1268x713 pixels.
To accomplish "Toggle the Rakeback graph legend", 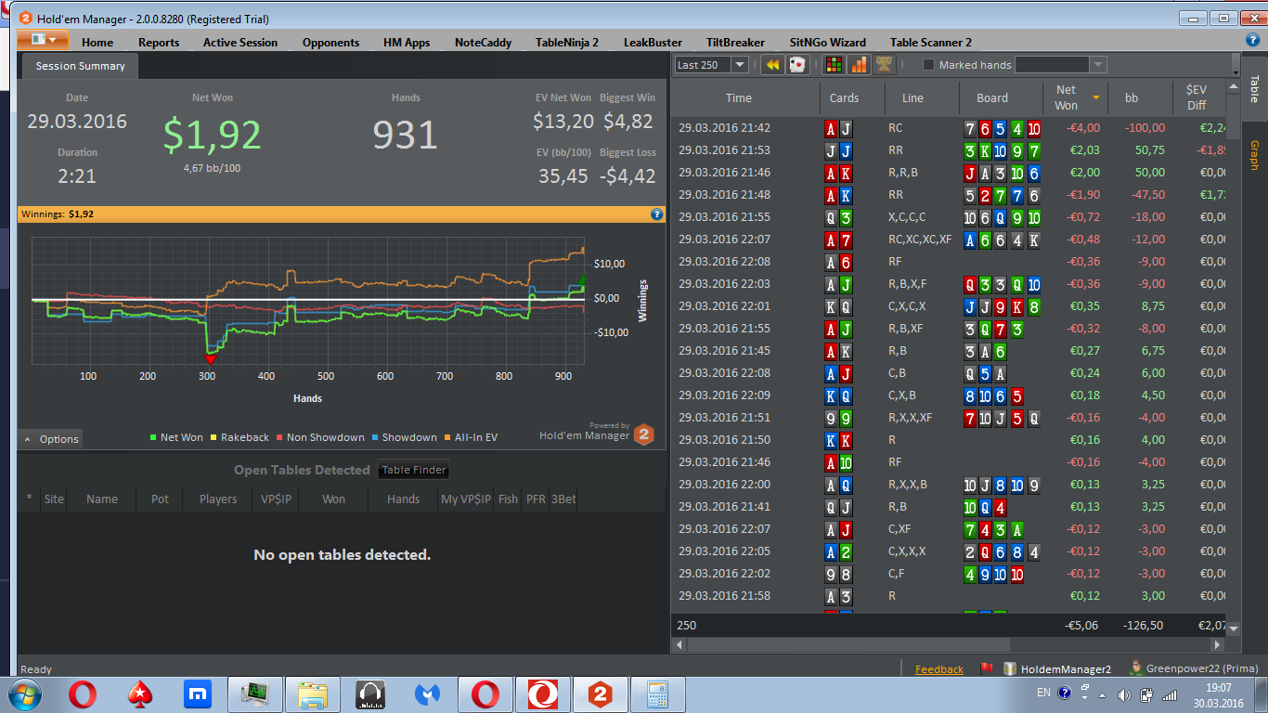I will tap(239, 437).
